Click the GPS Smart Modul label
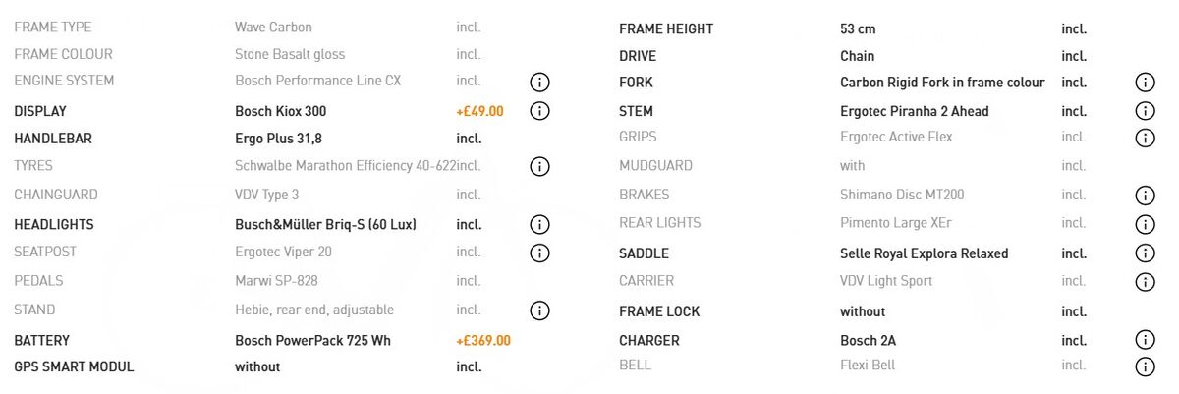The height and width of the screenshot is (394, 1179). click(74, 366)
